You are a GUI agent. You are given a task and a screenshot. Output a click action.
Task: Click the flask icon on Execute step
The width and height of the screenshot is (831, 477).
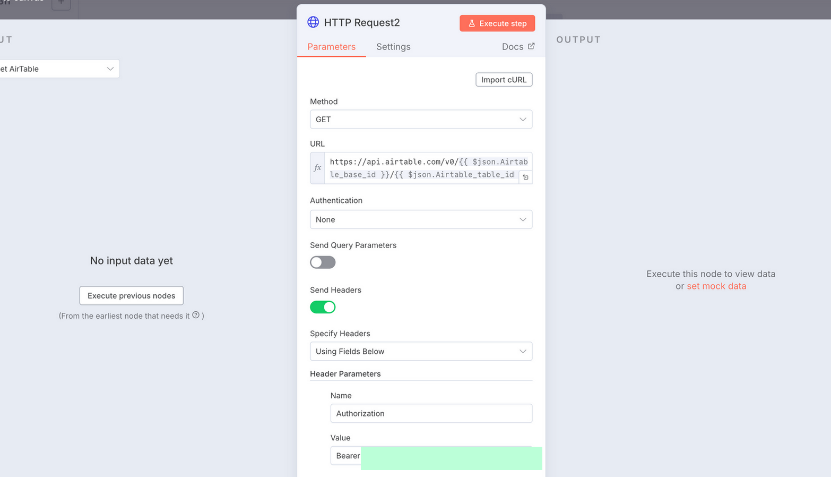[471, 23]
